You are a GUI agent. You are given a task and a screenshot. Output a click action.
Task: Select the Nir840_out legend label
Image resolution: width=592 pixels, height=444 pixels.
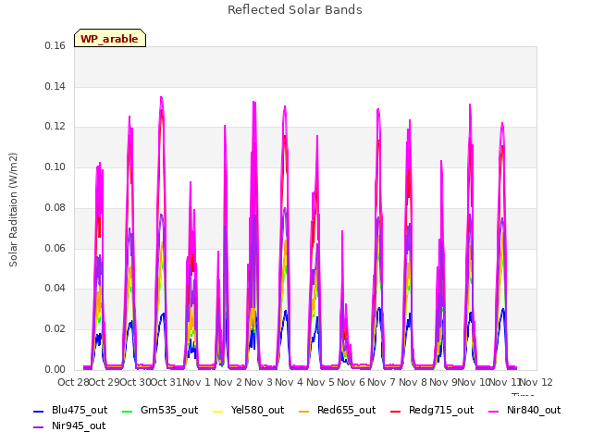coord(534,410)
